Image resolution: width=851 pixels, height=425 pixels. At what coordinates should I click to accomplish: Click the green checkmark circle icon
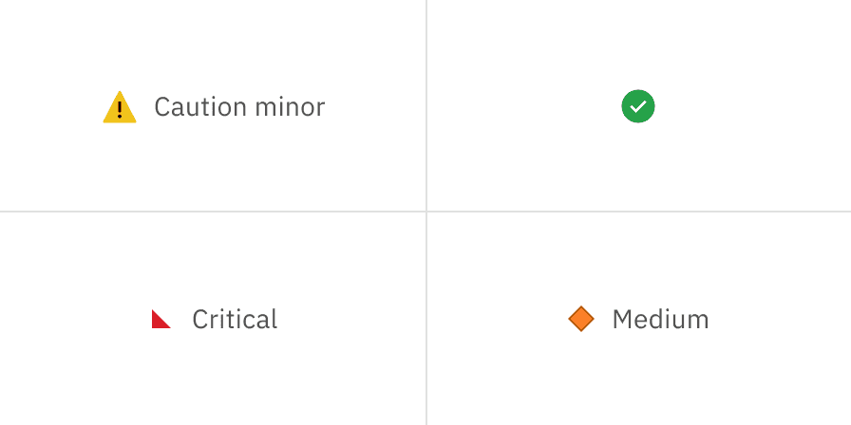638,106
